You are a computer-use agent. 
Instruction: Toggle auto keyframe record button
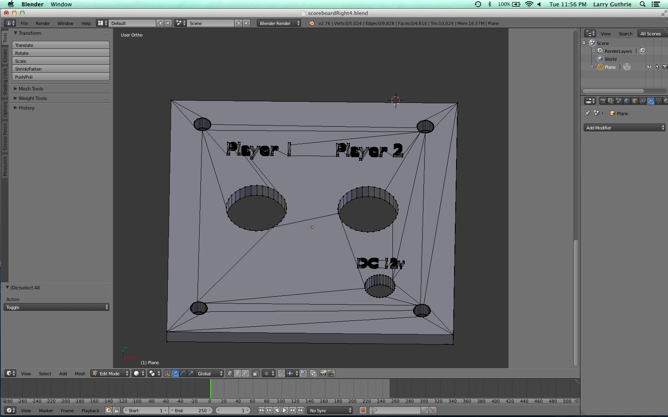pyautogui.click(x=363, y=411)
